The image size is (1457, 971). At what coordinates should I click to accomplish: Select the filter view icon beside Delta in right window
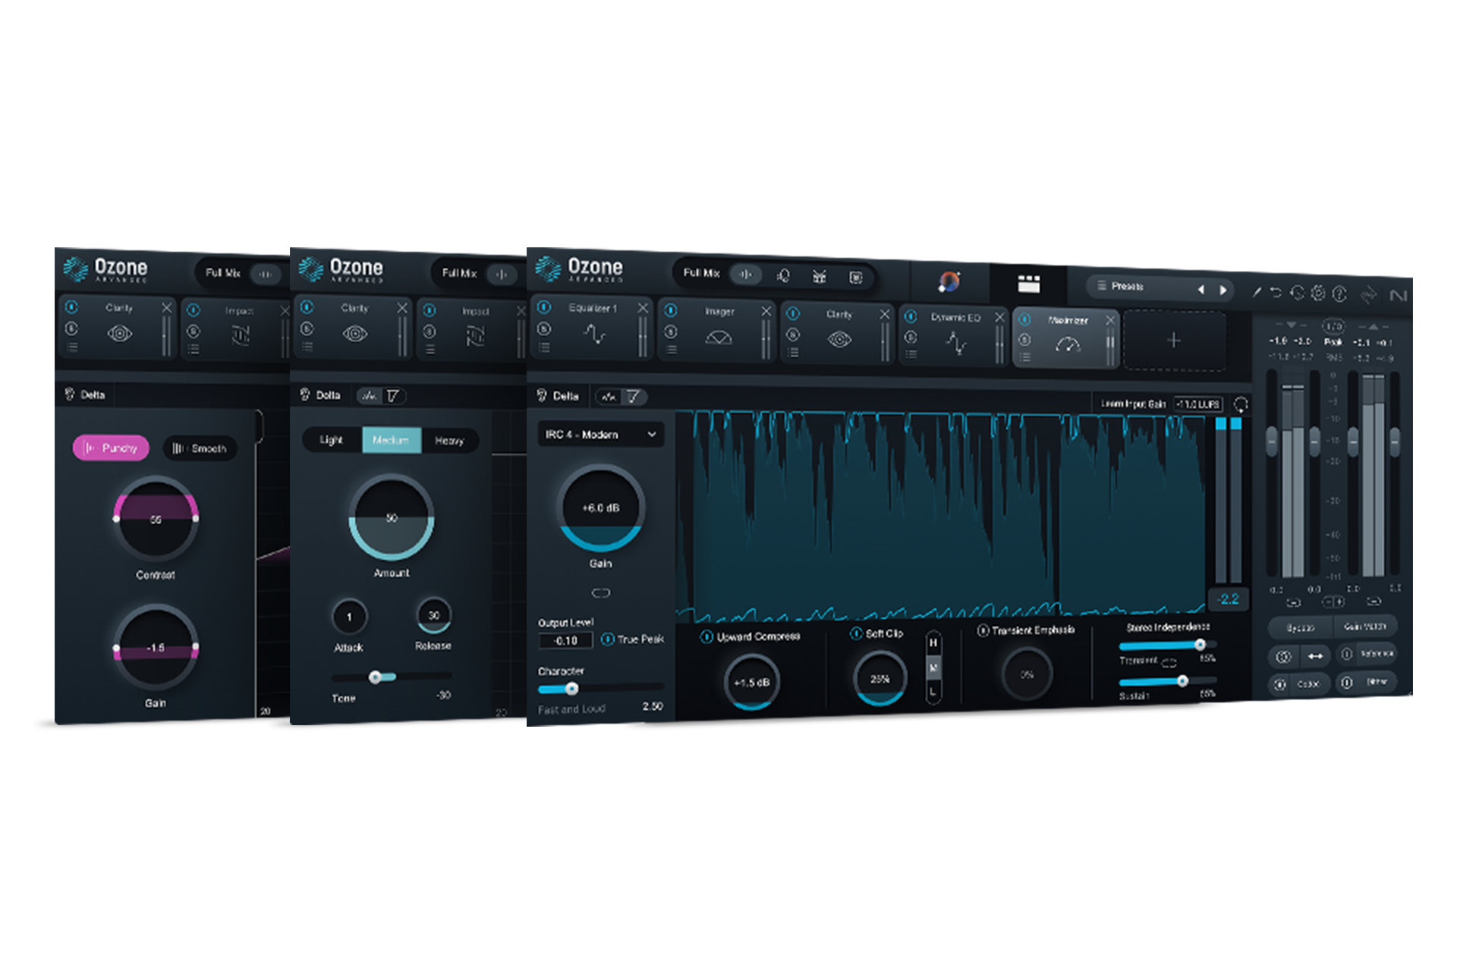click(x=632, y=396)
